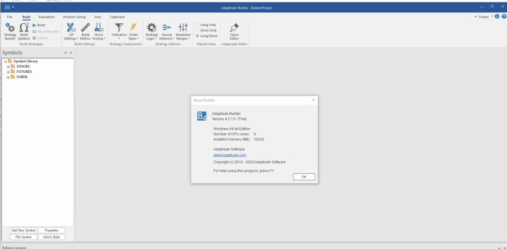Open Neural Network icon
Viewport: 507px width, 249px height.
[x=166, y=28]
